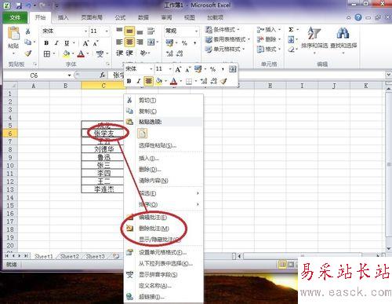Viewport: 392px width, 304px height.
Task: Open the 文件 file tab
Action: [x=15, y=17]
